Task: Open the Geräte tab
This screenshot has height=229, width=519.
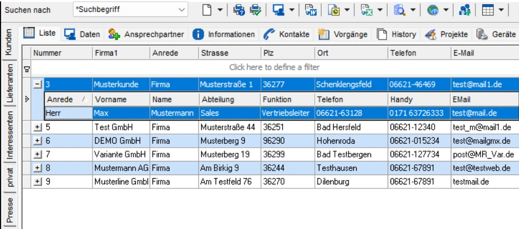Action: pyautogui.click(x=496, y=34)
